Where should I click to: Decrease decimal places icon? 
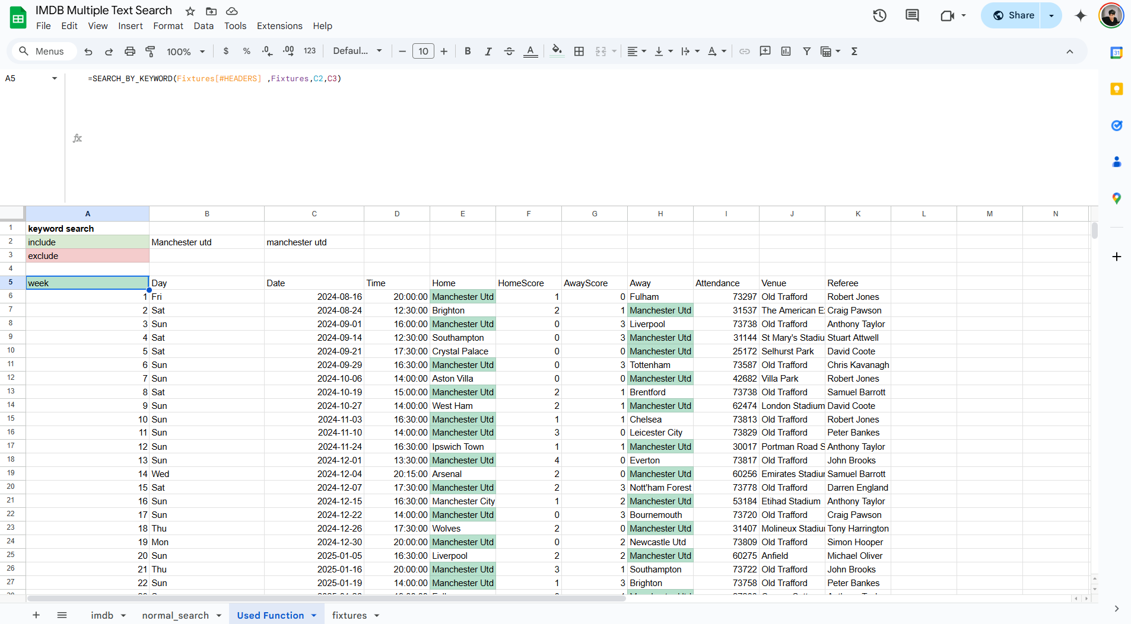coord(267,52)
